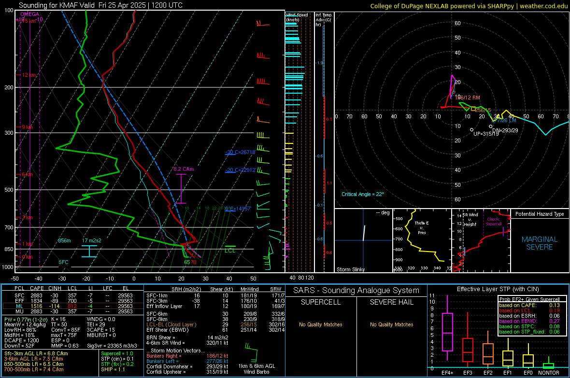This screenshot has width=570, height=378.
Task: Click the '856m' effective layer label
Action: [x=64, y=240]
